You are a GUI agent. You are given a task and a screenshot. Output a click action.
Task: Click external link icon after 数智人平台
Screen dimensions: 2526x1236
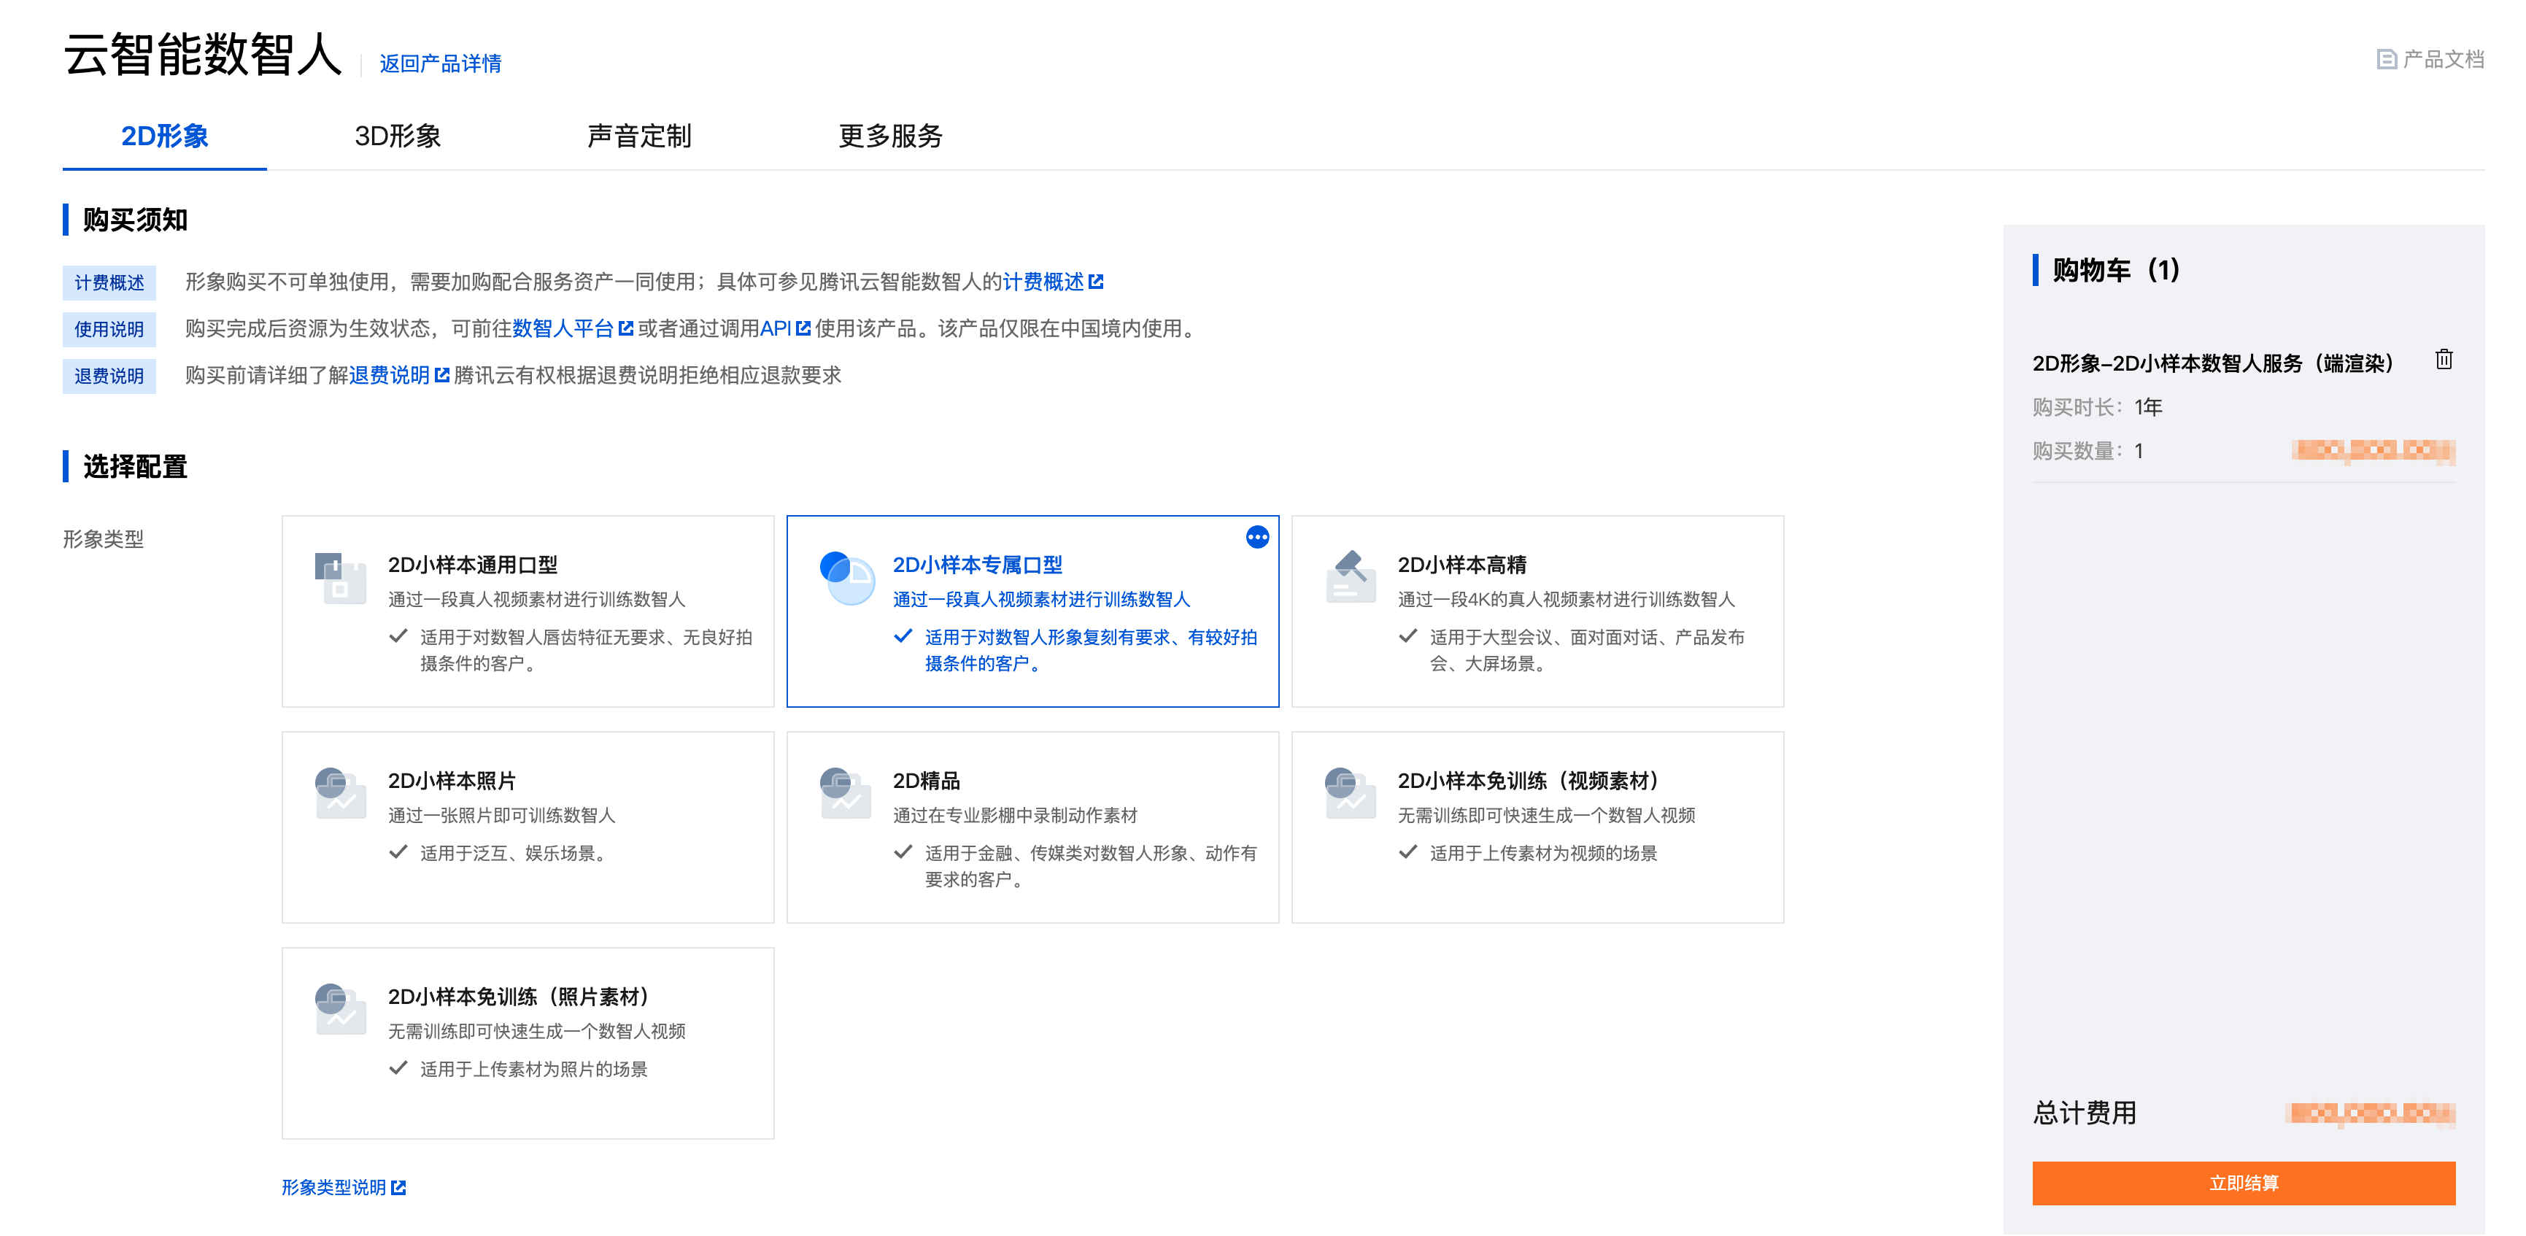625,328
